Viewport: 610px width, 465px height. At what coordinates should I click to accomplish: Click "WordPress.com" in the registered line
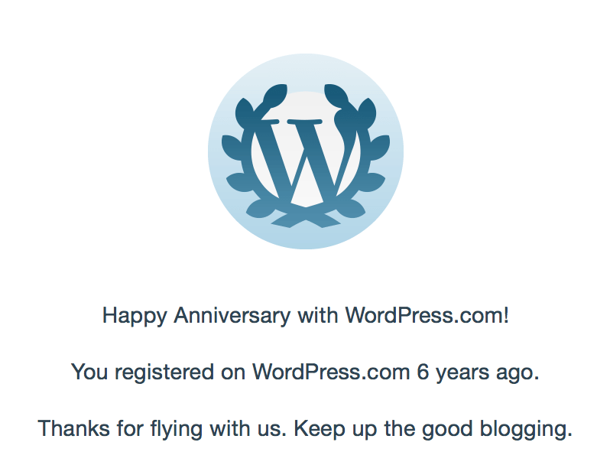[x=331, y=372]
